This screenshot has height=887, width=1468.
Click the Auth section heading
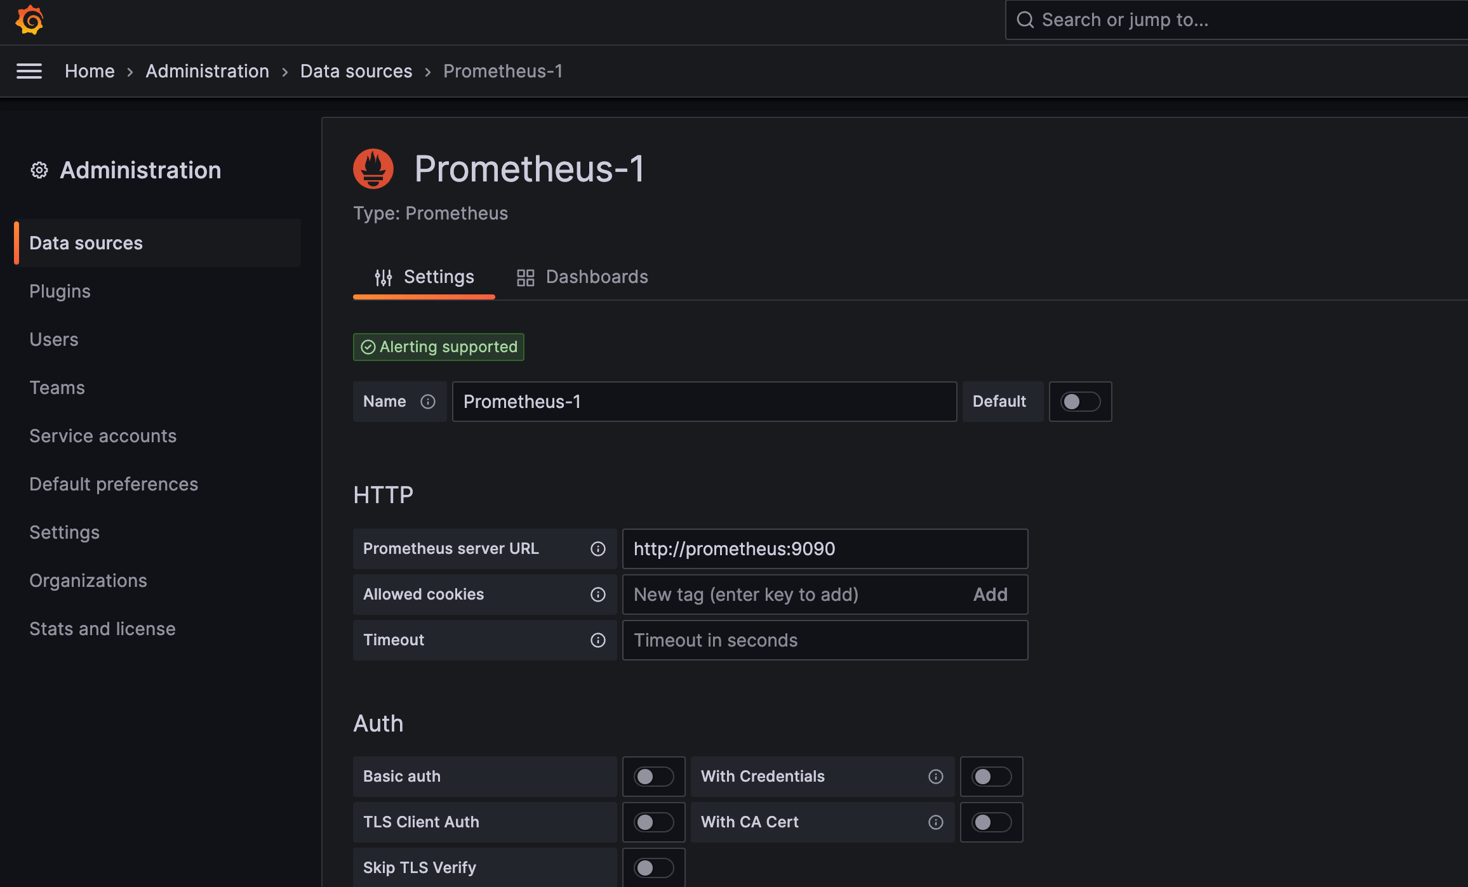click(x=378, y=724)
